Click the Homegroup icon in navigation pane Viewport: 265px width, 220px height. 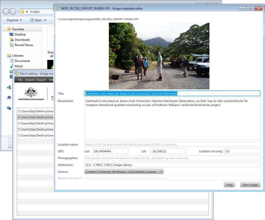9,87
